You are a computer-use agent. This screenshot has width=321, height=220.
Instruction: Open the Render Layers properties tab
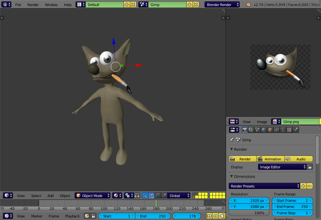pyautogui.click(x=251, y=130)
